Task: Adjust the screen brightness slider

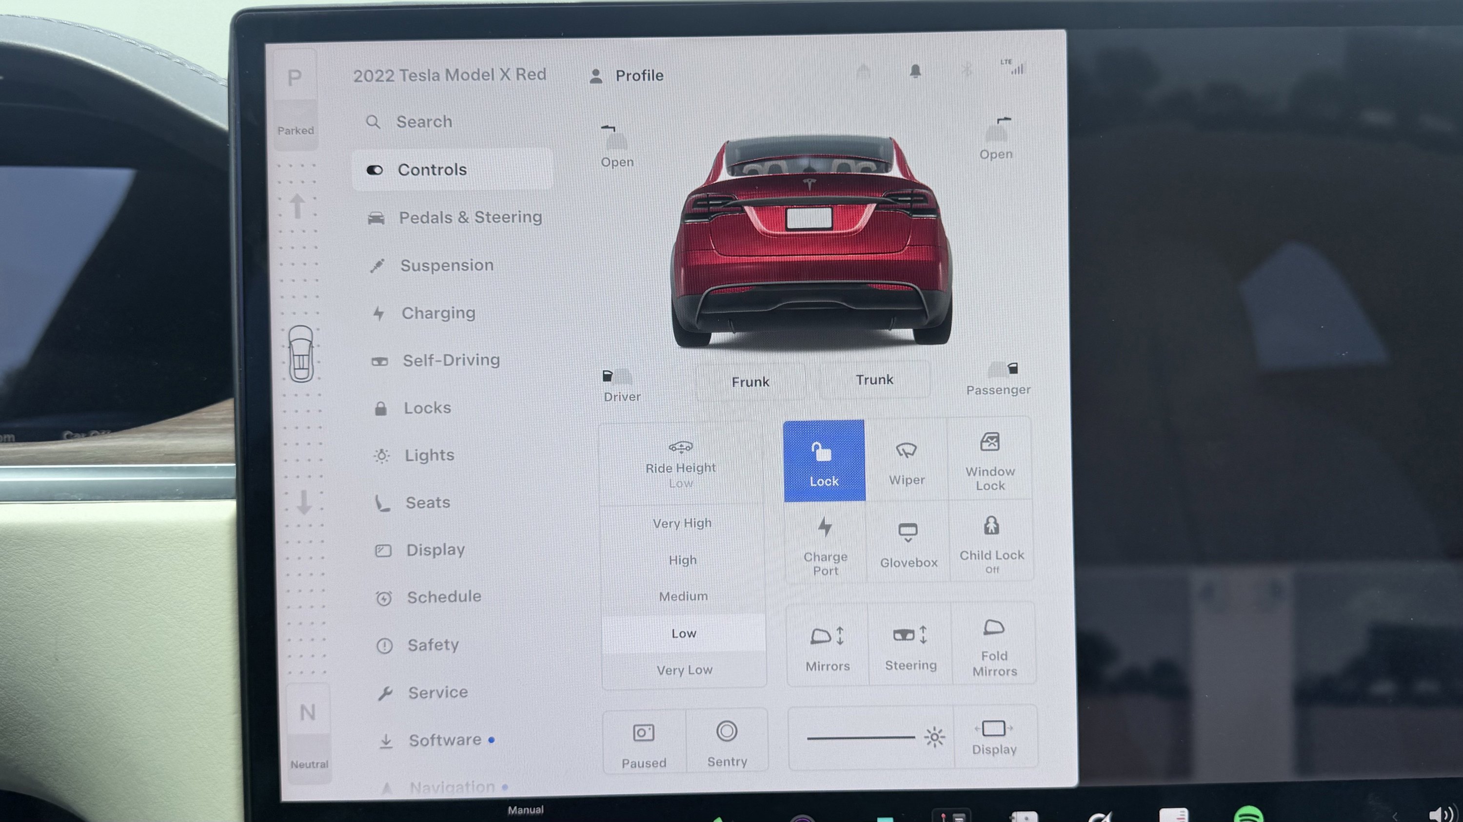Action: tap(860, 738)
